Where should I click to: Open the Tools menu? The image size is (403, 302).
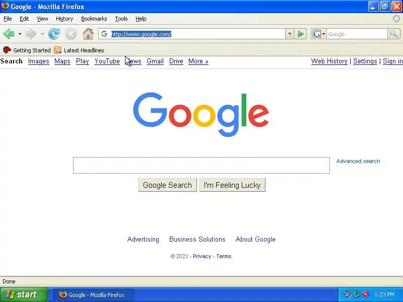(121, 19)
